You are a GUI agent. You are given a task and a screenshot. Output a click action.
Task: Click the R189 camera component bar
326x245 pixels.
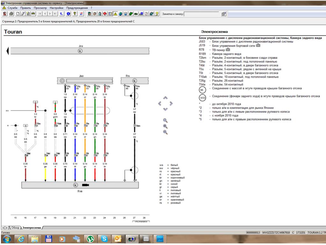pos(80,185)
